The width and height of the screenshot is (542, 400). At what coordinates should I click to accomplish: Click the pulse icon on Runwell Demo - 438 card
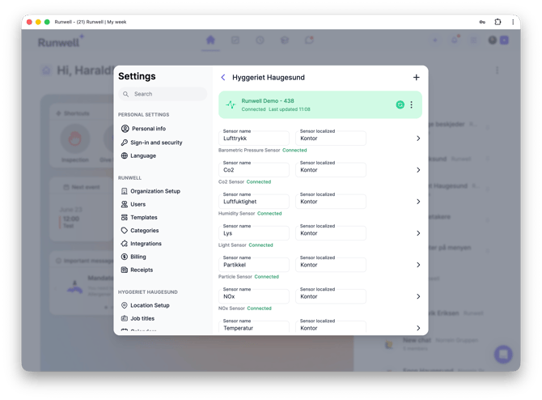click(x=231, y=104)
